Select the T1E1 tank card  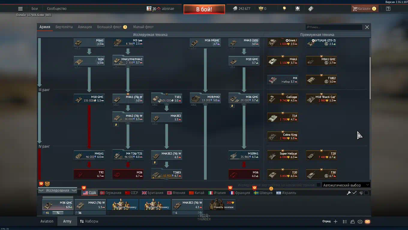click(166, 99)
